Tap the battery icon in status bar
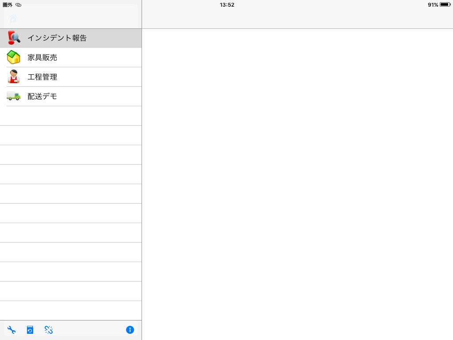This screenshot has width=453, height=340. [445, 5]
